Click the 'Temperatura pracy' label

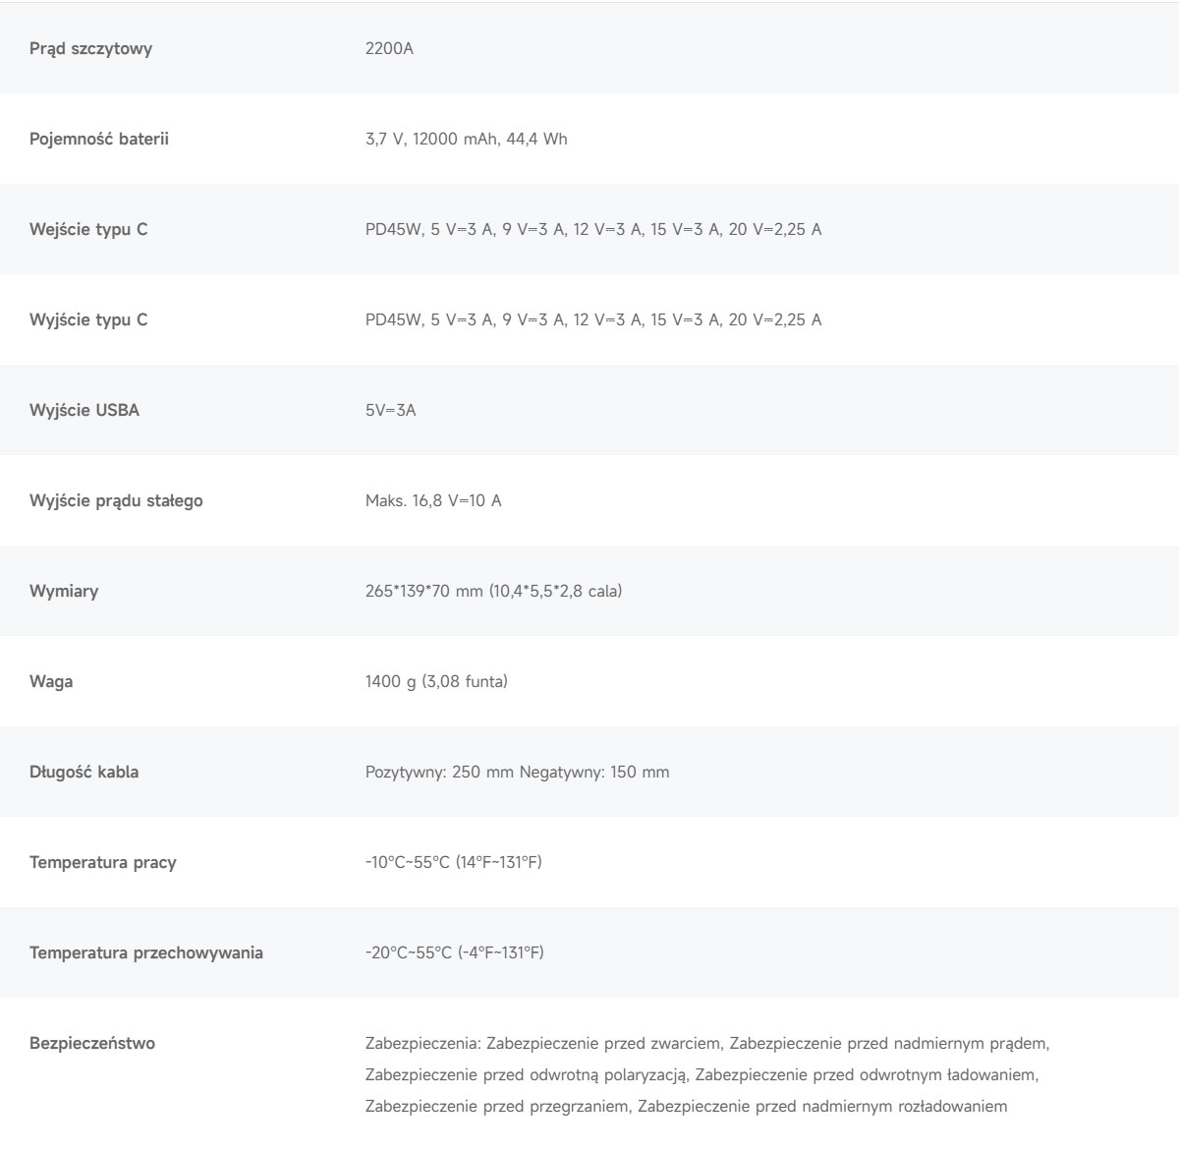point(103,863)
